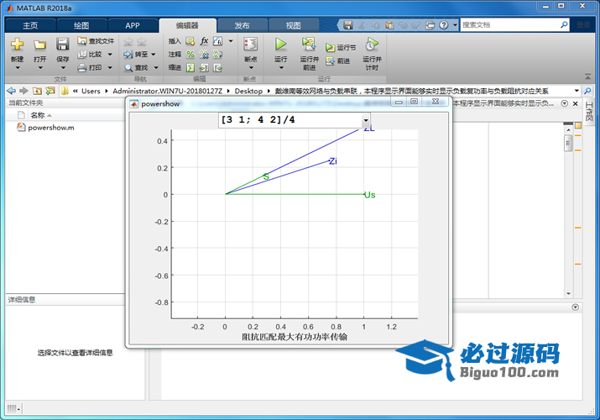The width and height of the screenshot is (600, 420).
Task: Click the 前进 (Advance) button
Action: pos(338,60)
